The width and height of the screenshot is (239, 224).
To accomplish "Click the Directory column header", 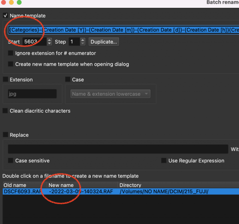I will pyautogui.click(x=179, y=185).
